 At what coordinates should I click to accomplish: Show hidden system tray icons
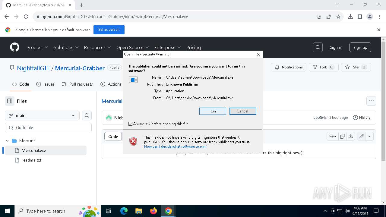pos(325,211)
